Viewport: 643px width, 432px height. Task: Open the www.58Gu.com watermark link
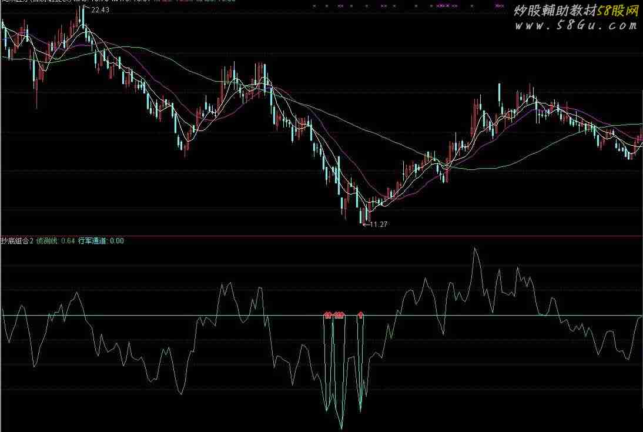(x=576, y=26)
